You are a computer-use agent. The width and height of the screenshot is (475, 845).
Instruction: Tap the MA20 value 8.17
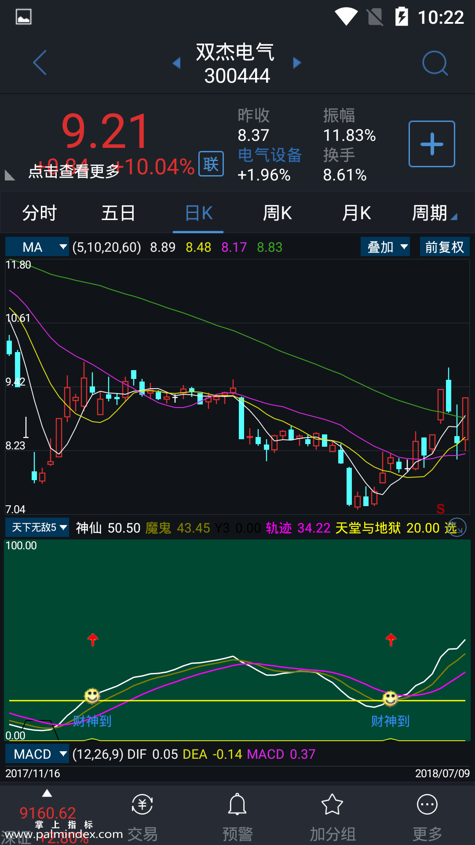[x=234, y=247]
